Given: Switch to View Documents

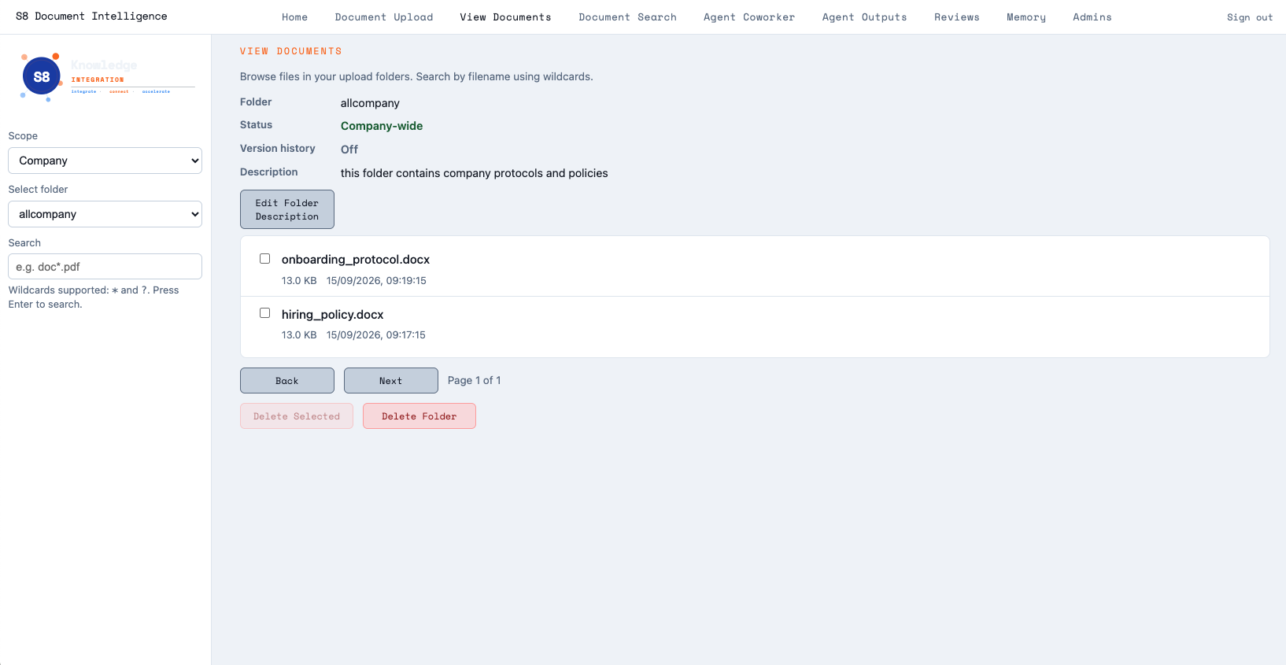Looking at the screenshot, I should click(x=505, y=17).
